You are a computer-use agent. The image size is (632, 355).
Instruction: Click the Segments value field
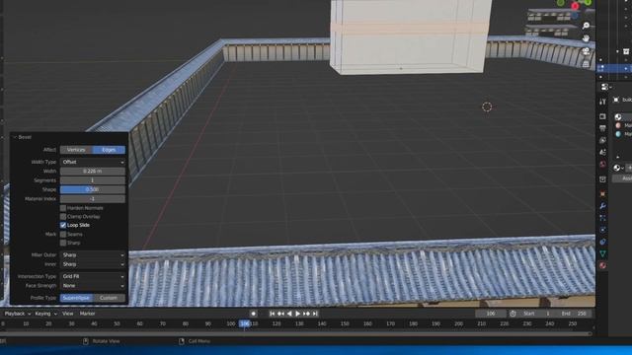(x=93, y=180)
